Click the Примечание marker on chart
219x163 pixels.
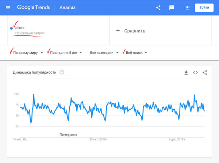point(68,135)
